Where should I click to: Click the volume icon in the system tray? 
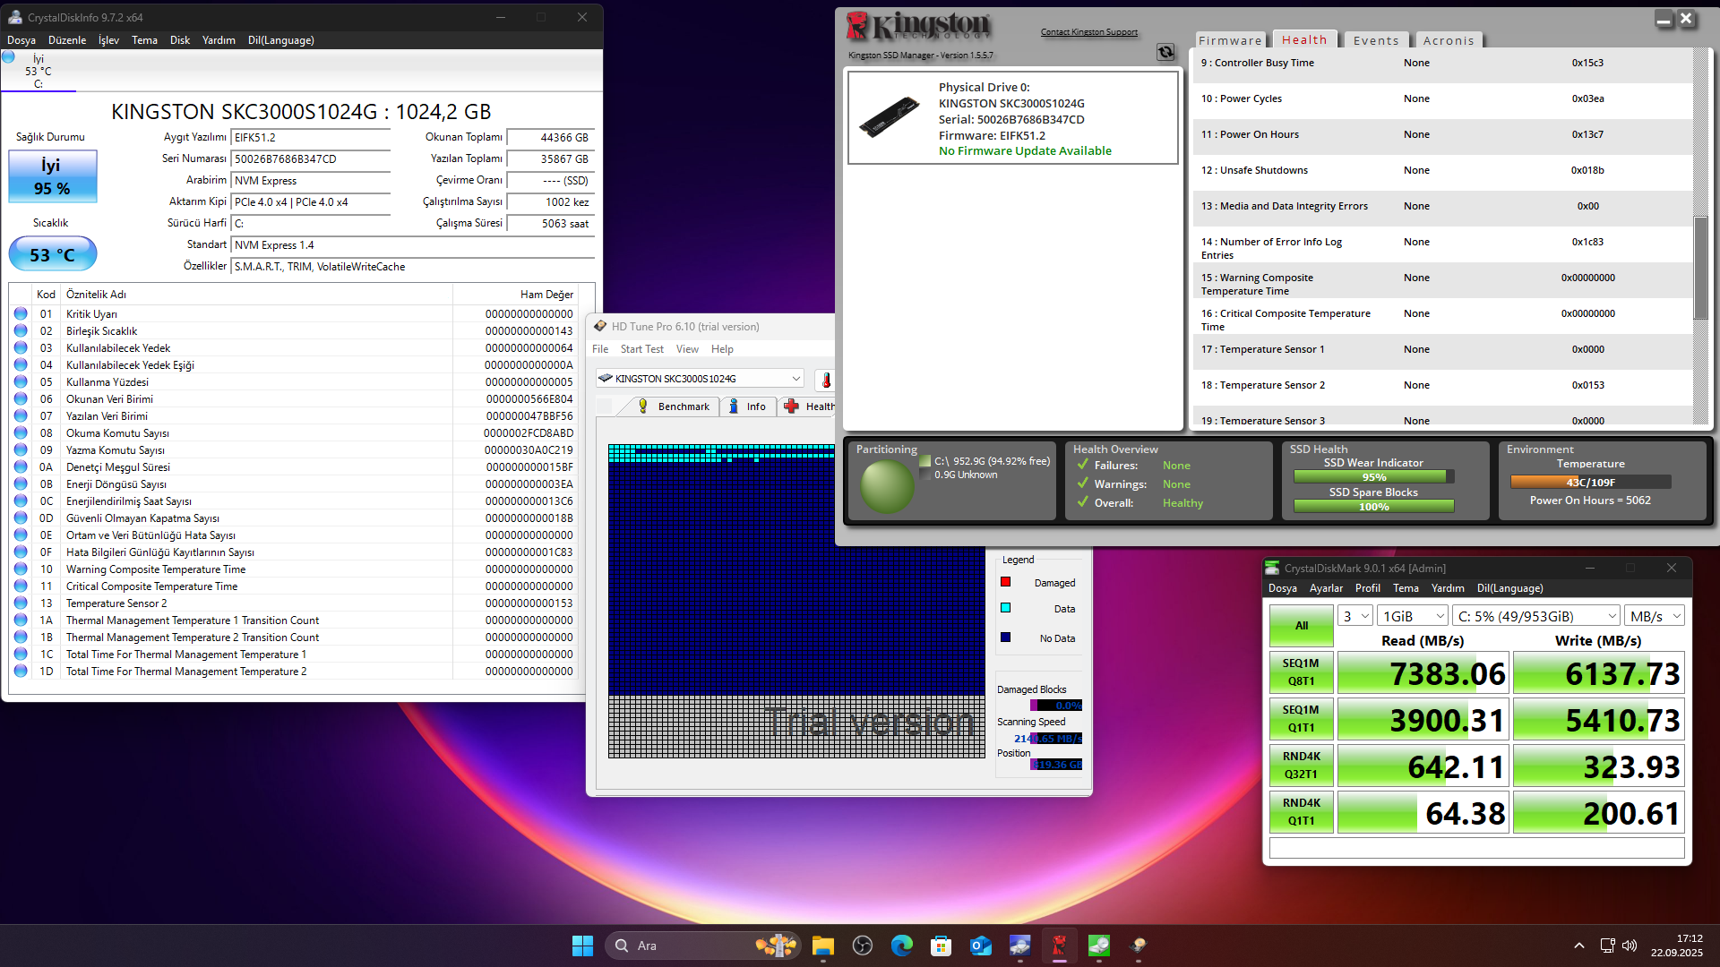pos(1630,946)
